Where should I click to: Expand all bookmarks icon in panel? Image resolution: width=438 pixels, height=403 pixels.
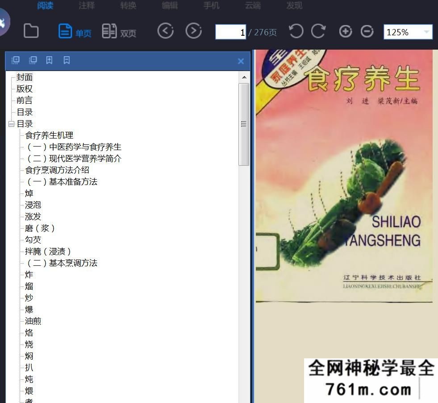(x=15, y=60)
